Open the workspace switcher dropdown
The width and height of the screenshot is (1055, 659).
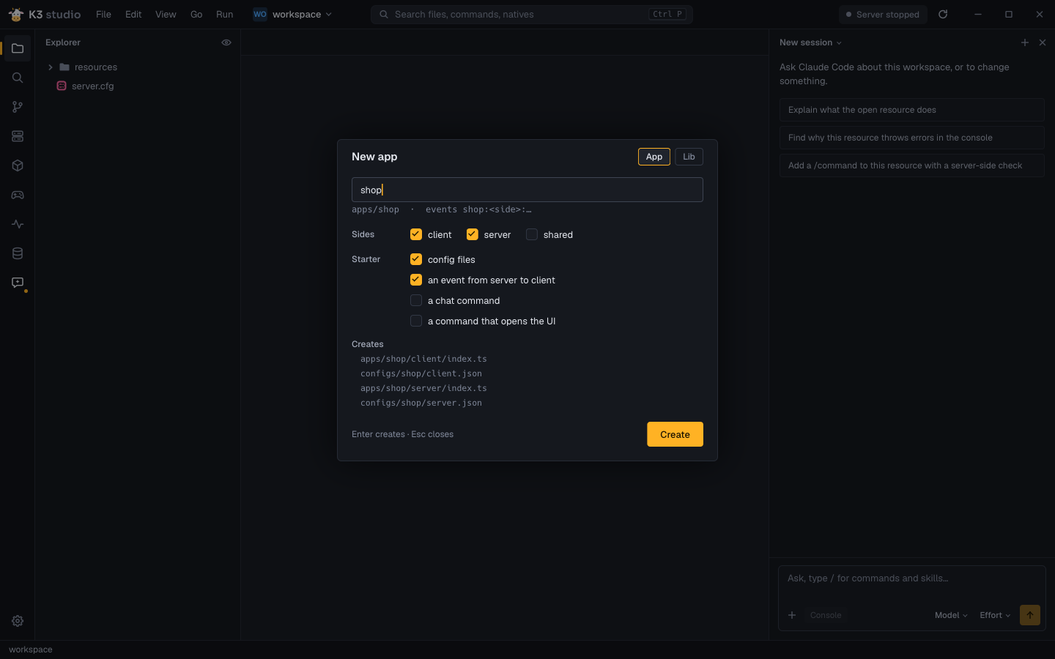(x=292, y=14)
